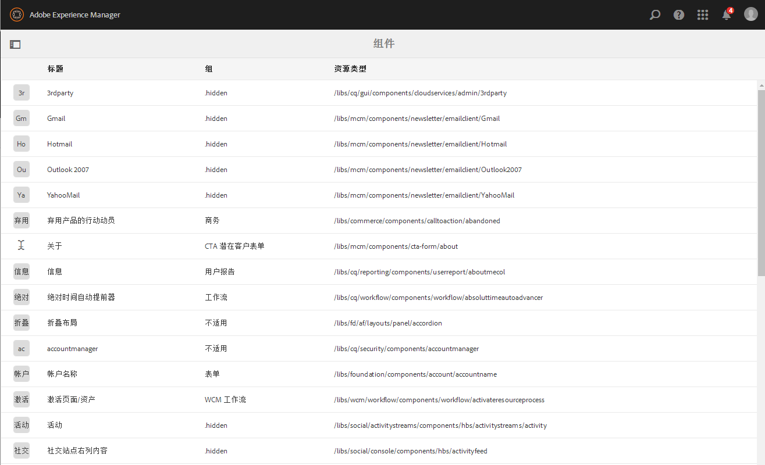The height and width of the screenshot is (465, 765).
Task: Click the '商务' group cell
Action: click(212, 221)
